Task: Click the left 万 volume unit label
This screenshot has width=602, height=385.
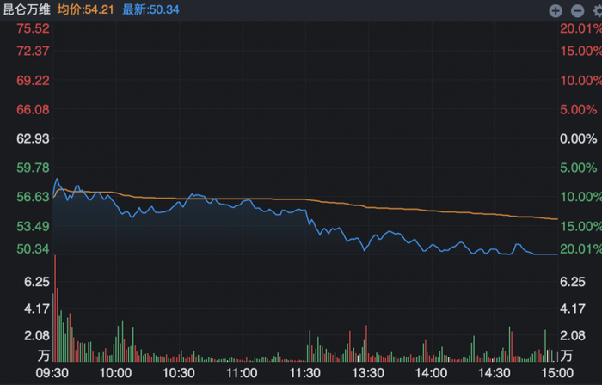Action: [x=43, y=356]
